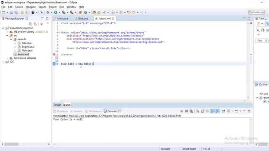
Task: Click the Search flashlight toolbar icon
Action: 104,12
